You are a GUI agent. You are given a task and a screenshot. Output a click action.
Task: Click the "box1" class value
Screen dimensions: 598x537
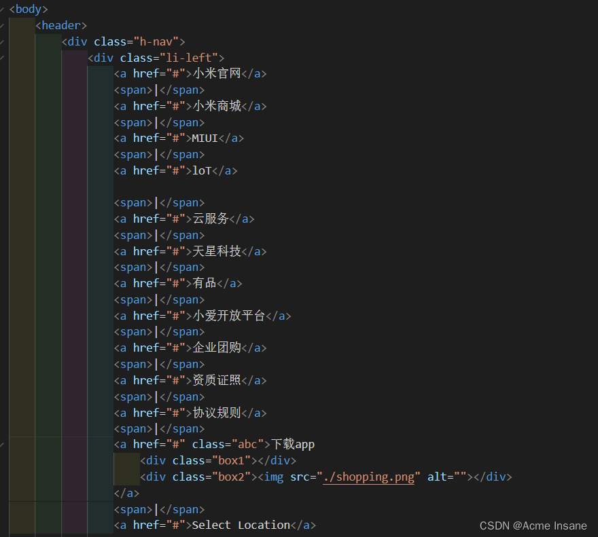click(x=232, y=461)
